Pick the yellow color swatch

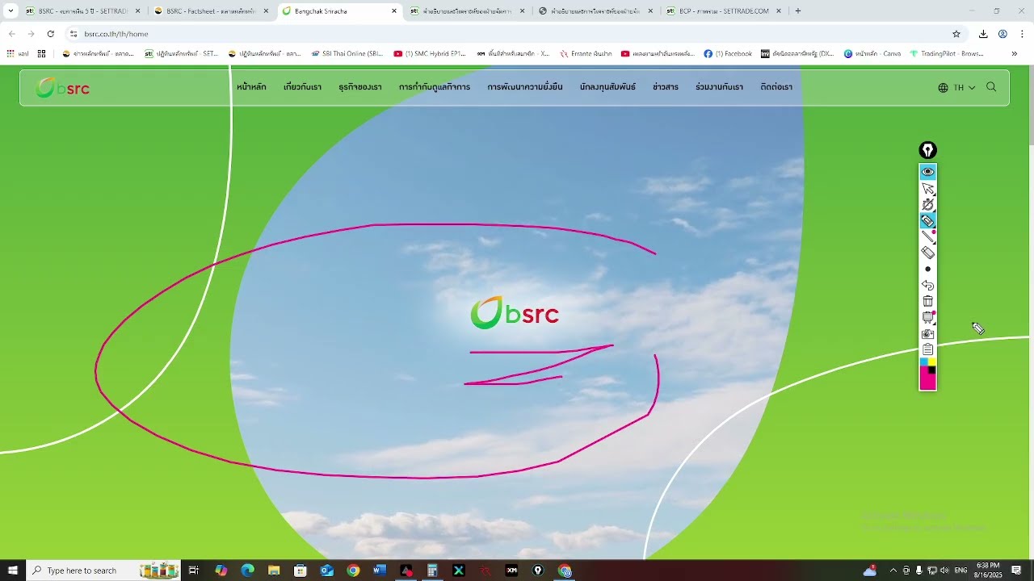(x=931, y=362)
